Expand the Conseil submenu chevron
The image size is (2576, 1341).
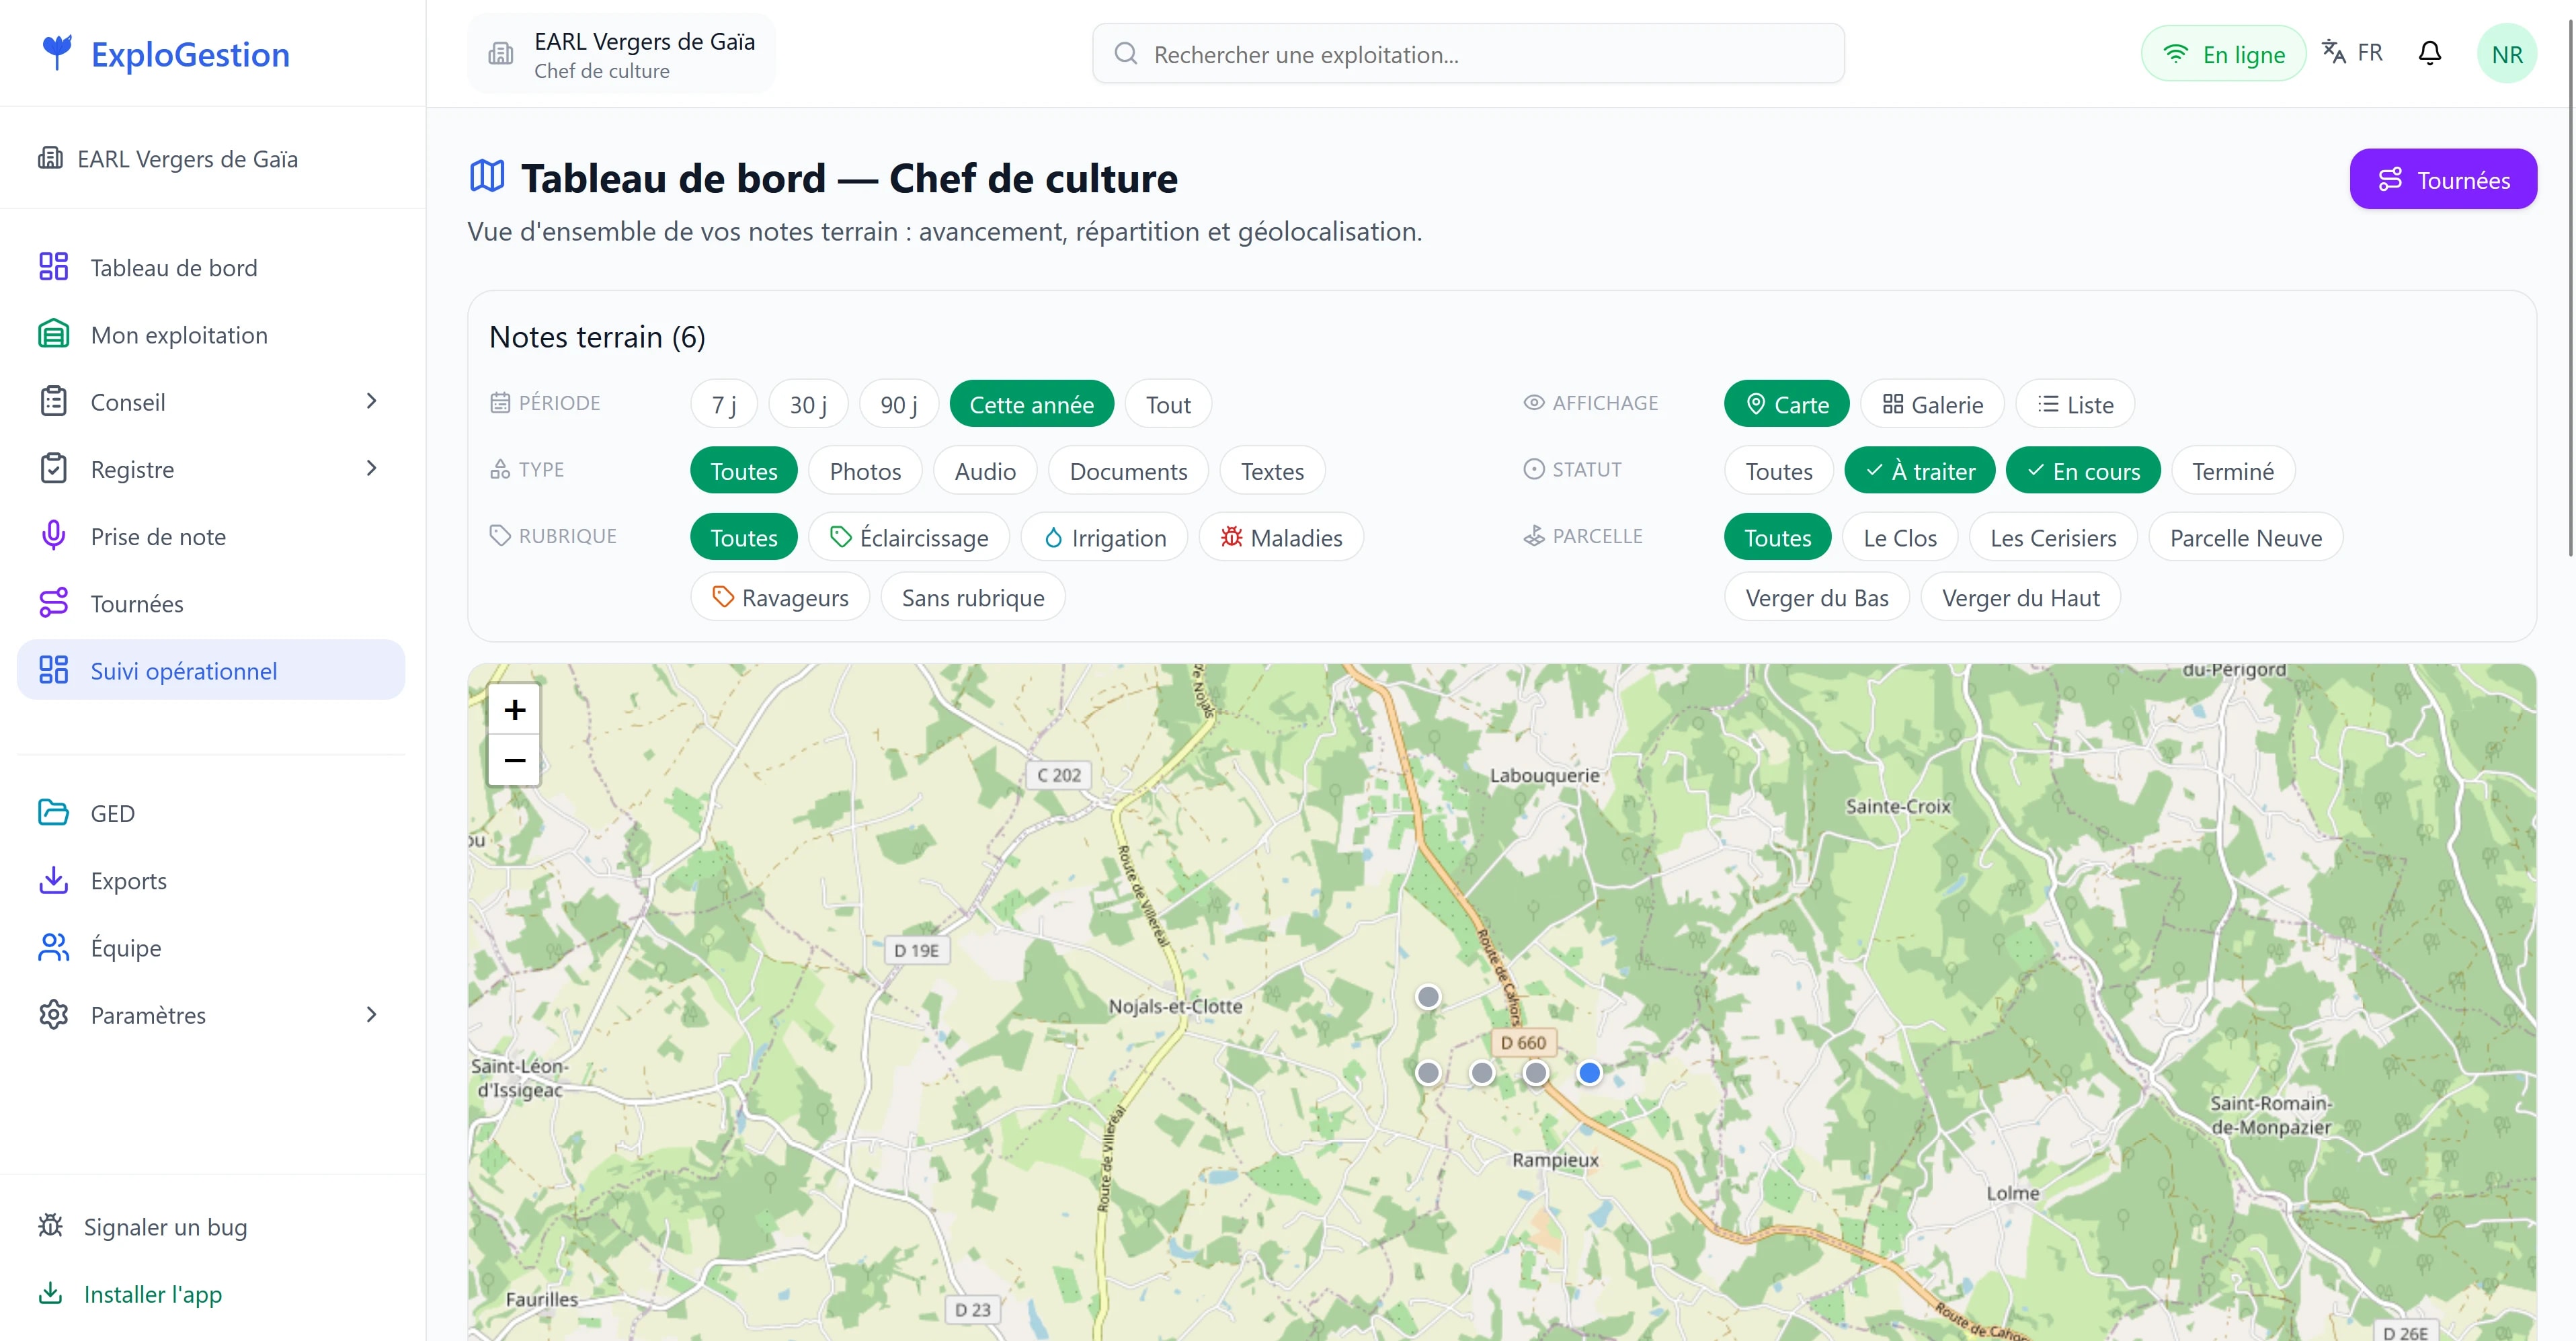click(x=371, y=401)
